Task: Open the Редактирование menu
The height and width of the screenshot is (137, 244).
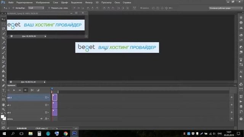Action: coord(24,3)
